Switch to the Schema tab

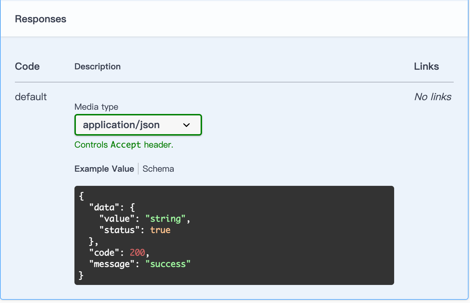[158, 169]
